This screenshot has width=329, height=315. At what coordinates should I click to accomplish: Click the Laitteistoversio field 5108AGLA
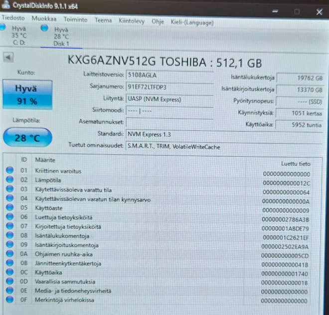click(x=170, y=75)
